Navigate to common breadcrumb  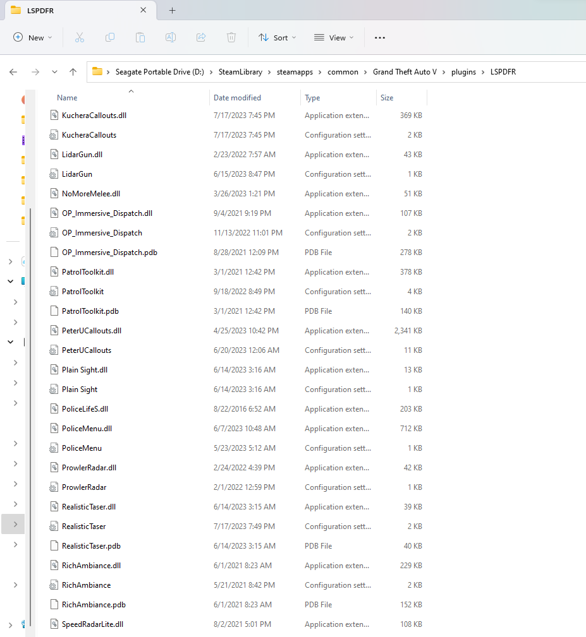pos(343,72)
